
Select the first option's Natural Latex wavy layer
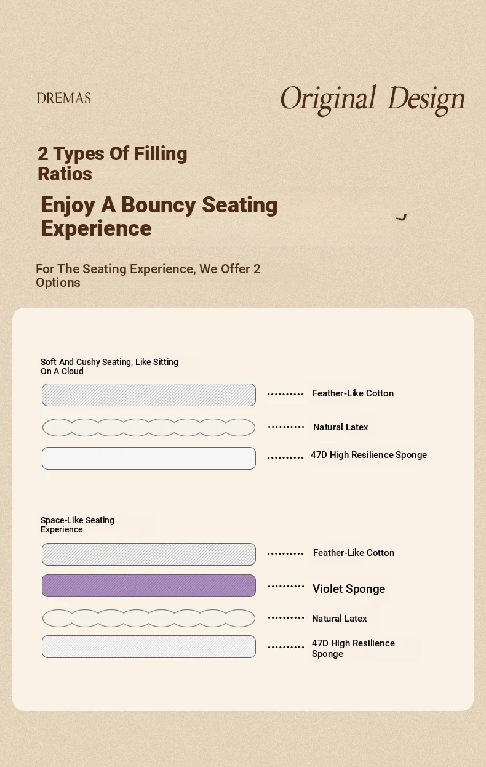tap(149, 427)
